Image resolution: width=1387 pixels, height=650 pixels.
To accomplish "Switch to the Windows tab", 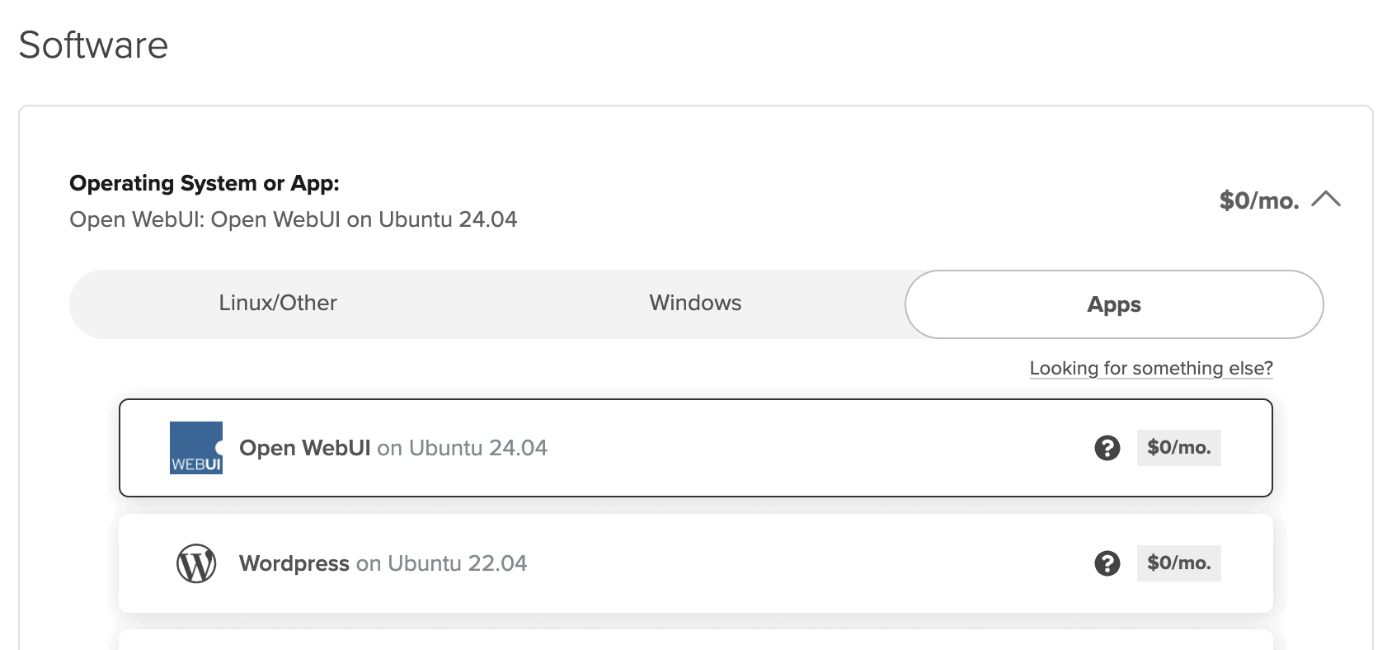I will [695, 304].
